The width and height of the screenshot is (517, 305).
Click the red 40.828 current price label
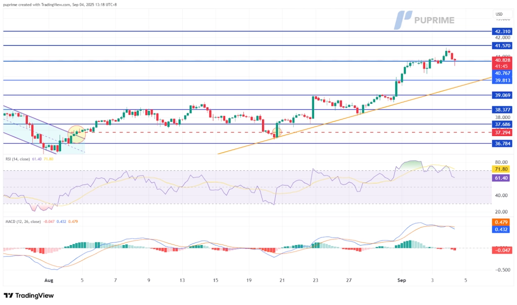502,60
